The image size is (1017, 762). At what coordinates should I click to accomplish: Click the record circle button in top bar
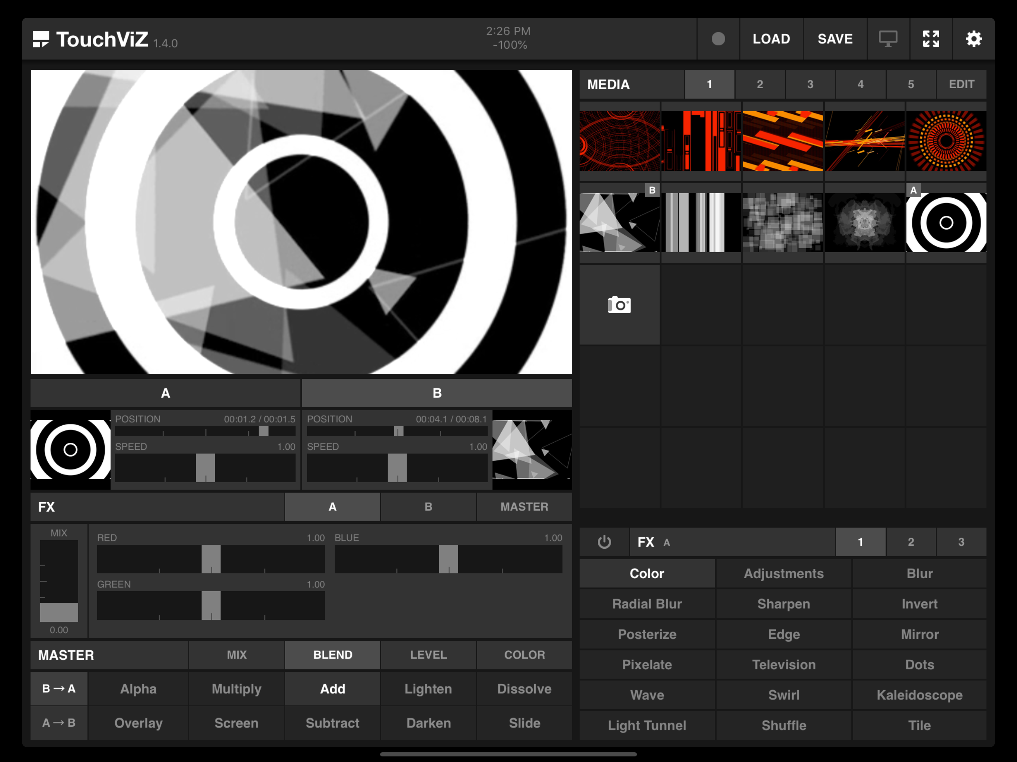click(x=718, y=39)
